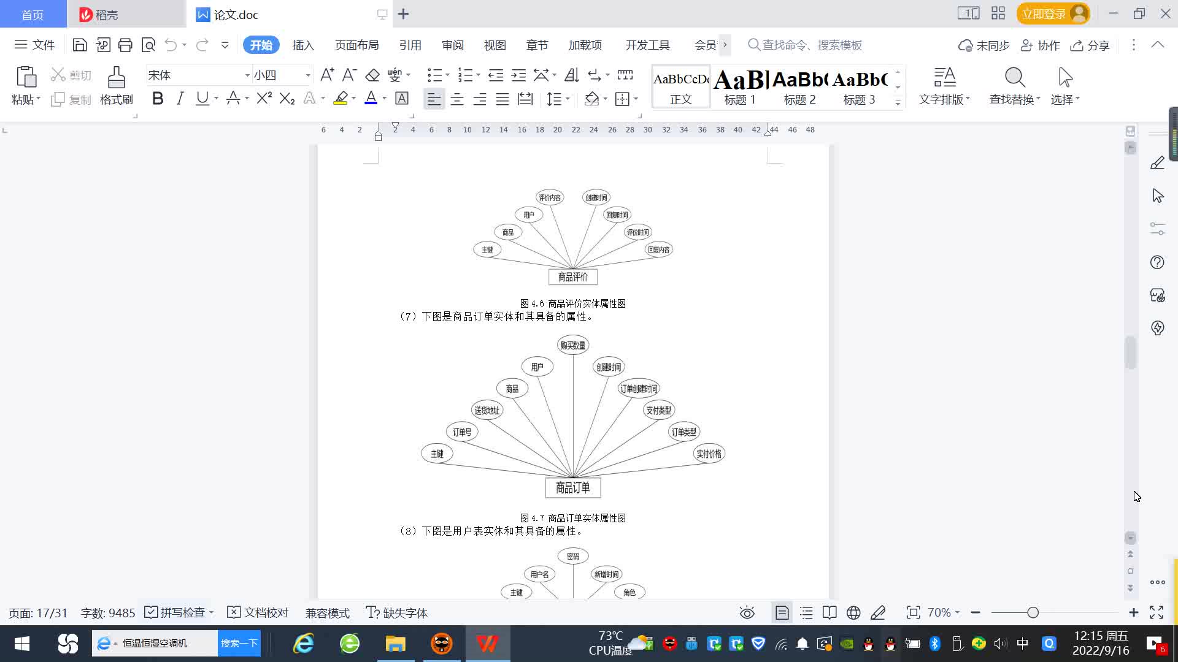This screenshot has height=662, width=1178.
Task: Expand more ribbon tabs chevron
Action: pyautogui.click(x=725, y=45)
